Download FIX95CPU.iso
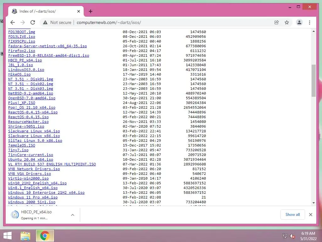The width and height of the screenshot is (322, 242). pos(22,41)
